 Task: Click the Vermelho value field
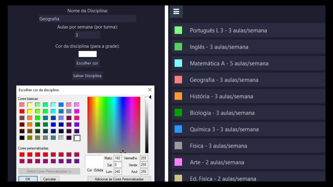click(x=144, y=158)
